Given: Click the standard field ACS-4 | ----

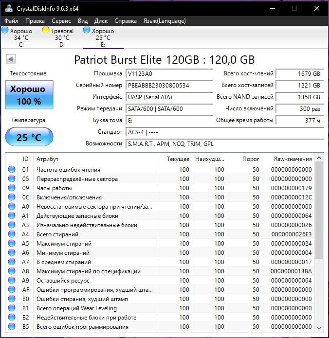Looking at the screenshot, I should click(224, 132).
